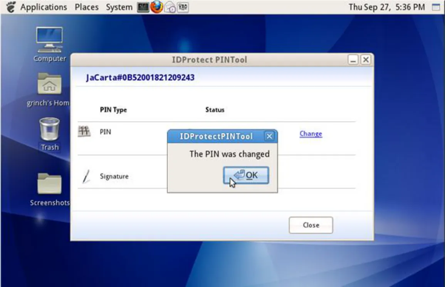Screen dimensions: 445x287
Task: Open the mail client panel icon
Action: pyautogui.click(x=170, y=7)
